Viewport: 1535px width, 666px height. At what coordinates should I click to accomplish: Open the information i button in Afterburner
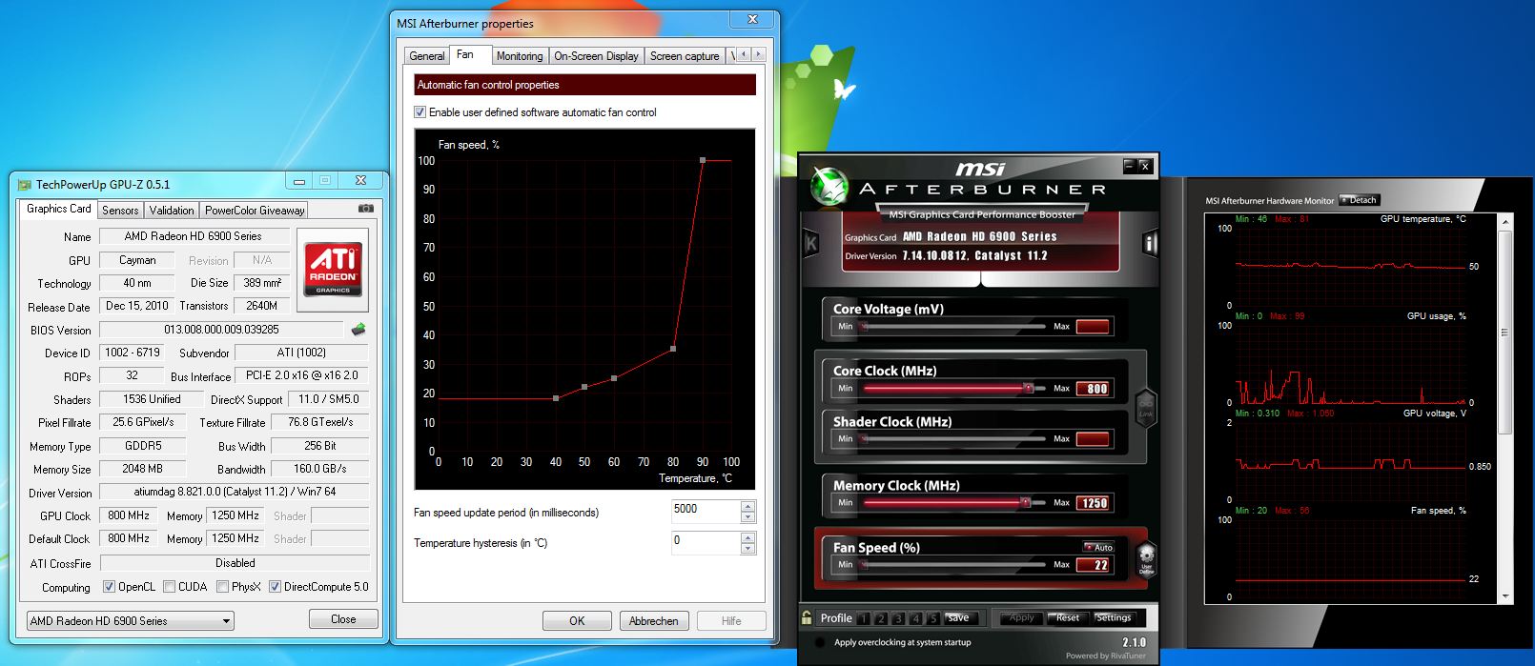(x=1150, y=244)
